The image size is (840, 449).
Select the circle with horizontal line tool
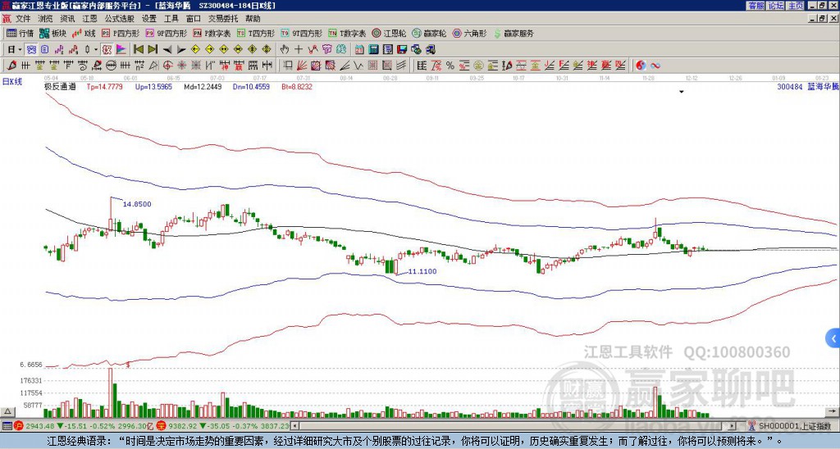click(x=111, y=66)
